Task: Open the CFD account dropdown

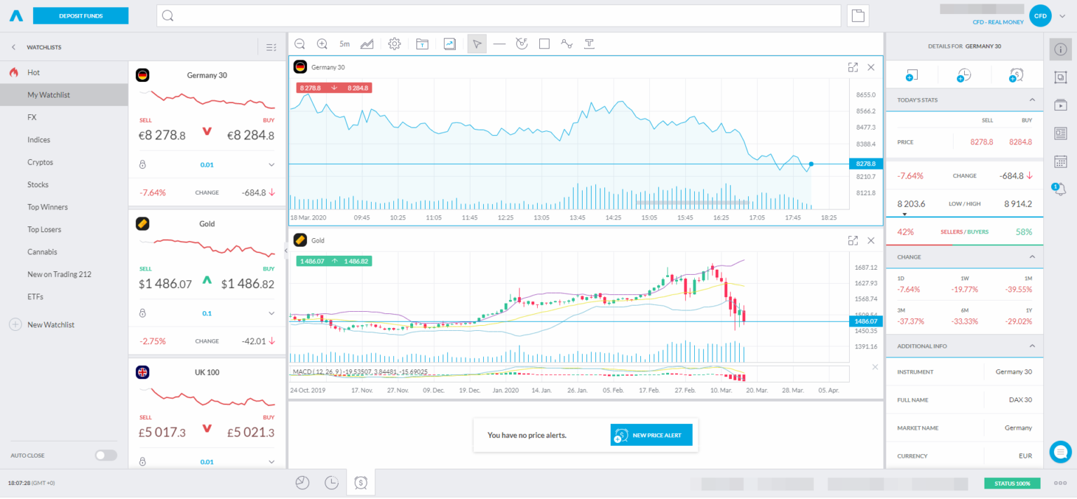Action: (x=1053, y=15)
